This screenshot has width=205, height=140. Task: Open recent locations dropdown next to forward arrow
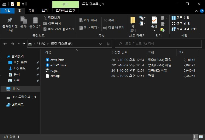[x=19, y=44]
